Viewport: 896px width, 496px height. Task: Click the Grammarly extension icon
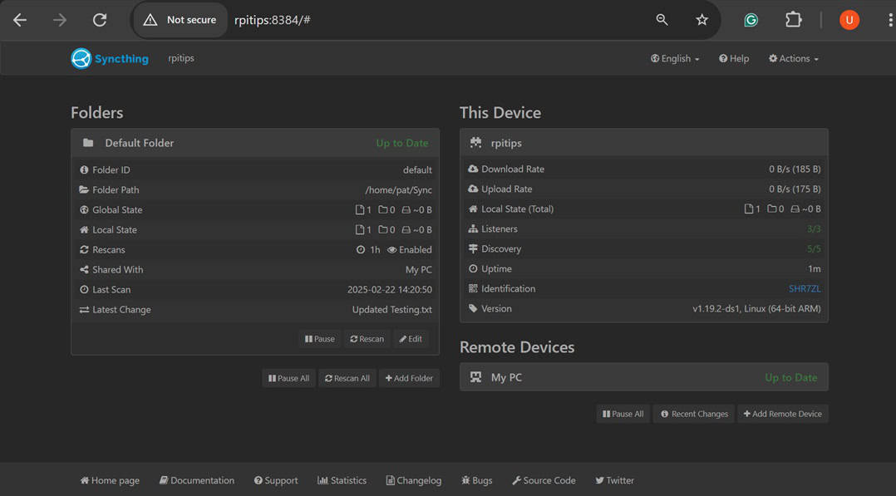coord(751,20)
